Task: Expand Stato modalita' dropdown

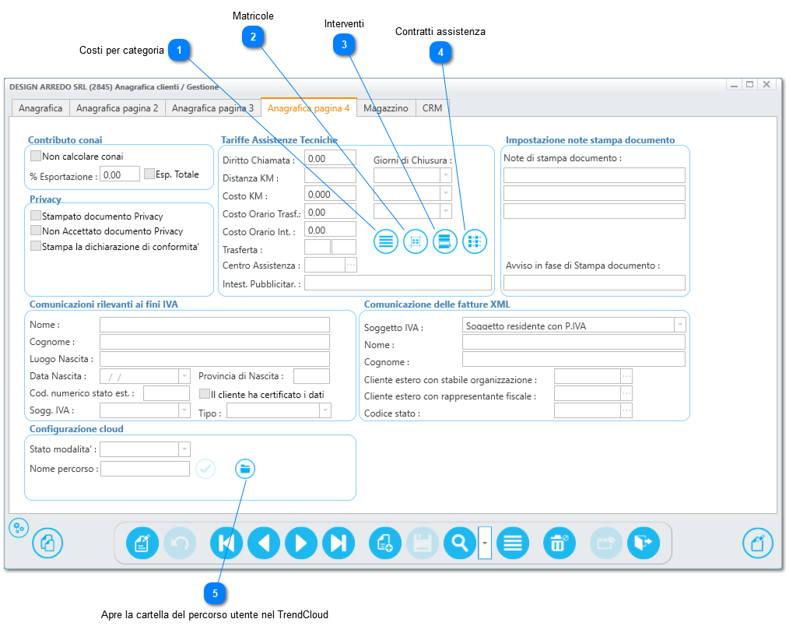Action: tap(184, 449)
